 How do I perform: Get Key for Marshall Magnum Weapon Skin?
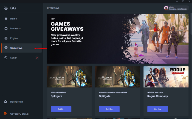click(x=109, y=109)
